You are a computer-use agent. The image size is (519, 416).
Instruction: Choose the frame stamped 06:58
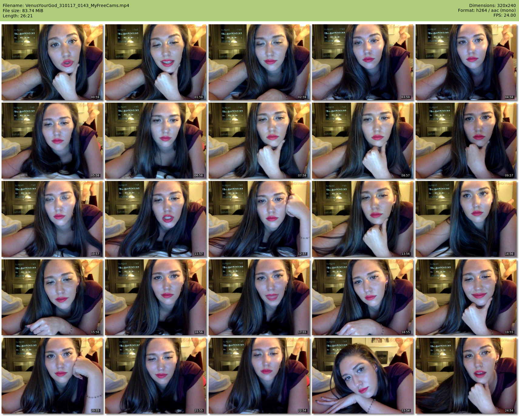[156, 141]
